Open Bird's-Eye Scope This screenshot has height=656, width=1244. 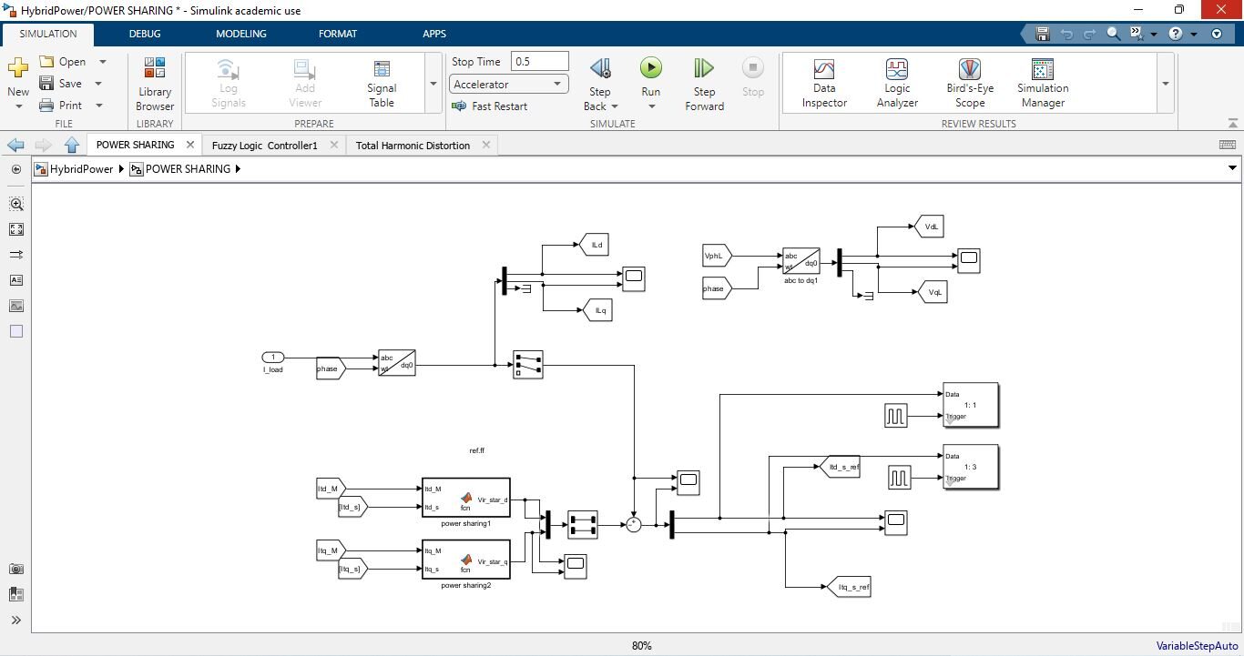969,83
